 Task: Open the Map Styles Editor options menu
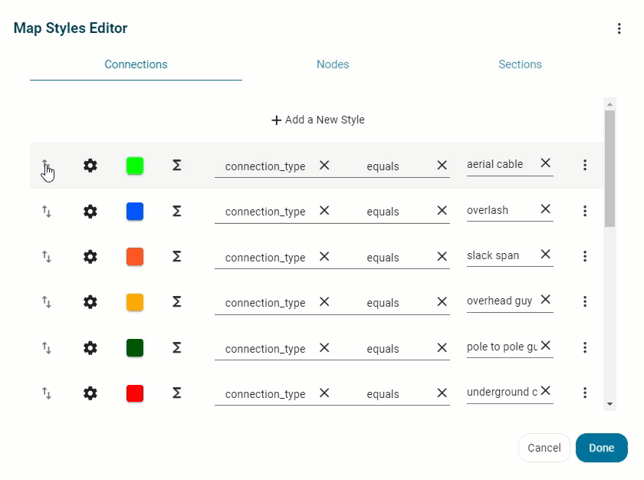[619, 28]
